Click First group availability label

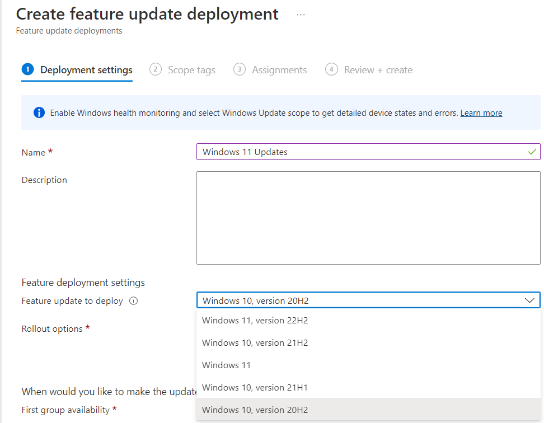[65, 410]
